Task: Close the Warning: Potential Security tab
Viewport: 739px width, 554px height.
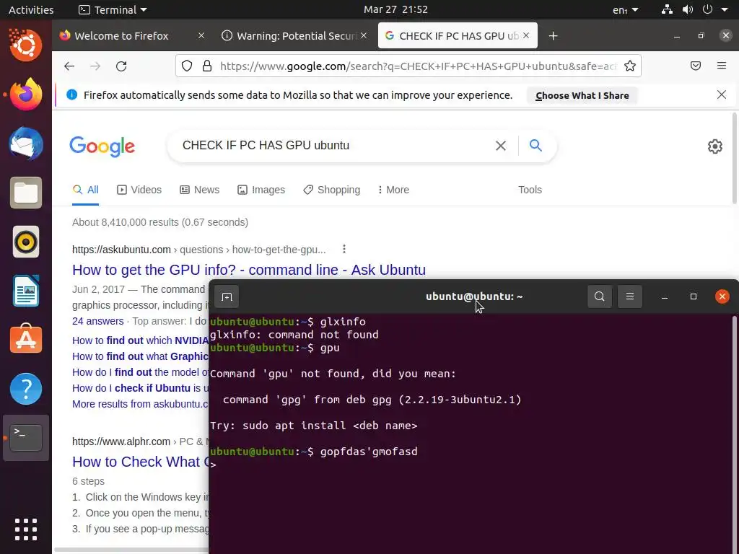Action: tap(364, 36)
